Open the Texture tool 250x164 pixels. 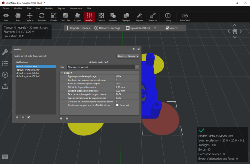click(x=101, y=17)
